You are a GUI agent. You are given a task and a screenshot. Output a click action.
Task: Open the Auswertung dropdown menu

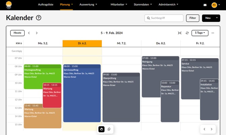[x=88, y=5]
